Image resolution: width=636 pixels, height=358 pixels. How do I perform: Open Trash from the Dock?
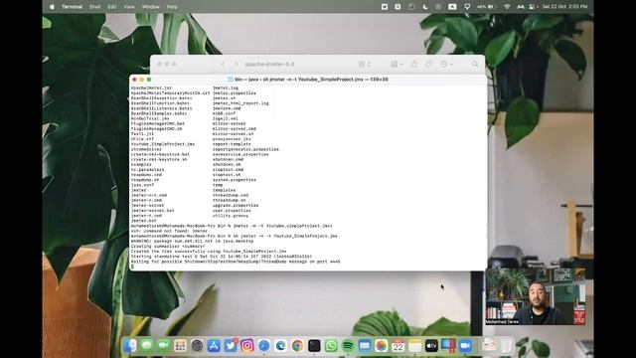[x=506, y=346]
